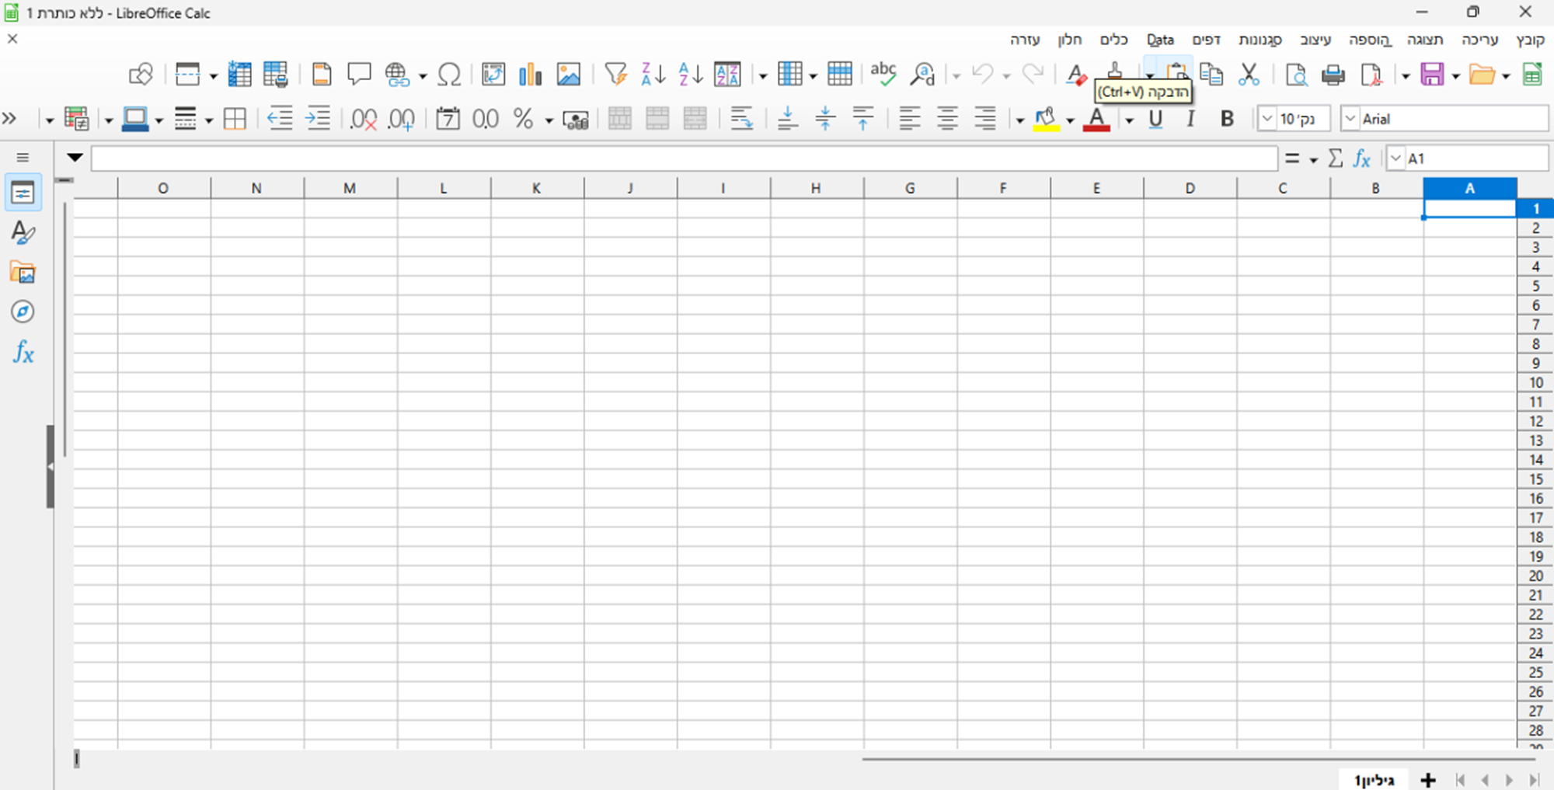Open the sidebar Styles deck
The width and height of the screenshot is (1554, 790).
pos(23,232)
